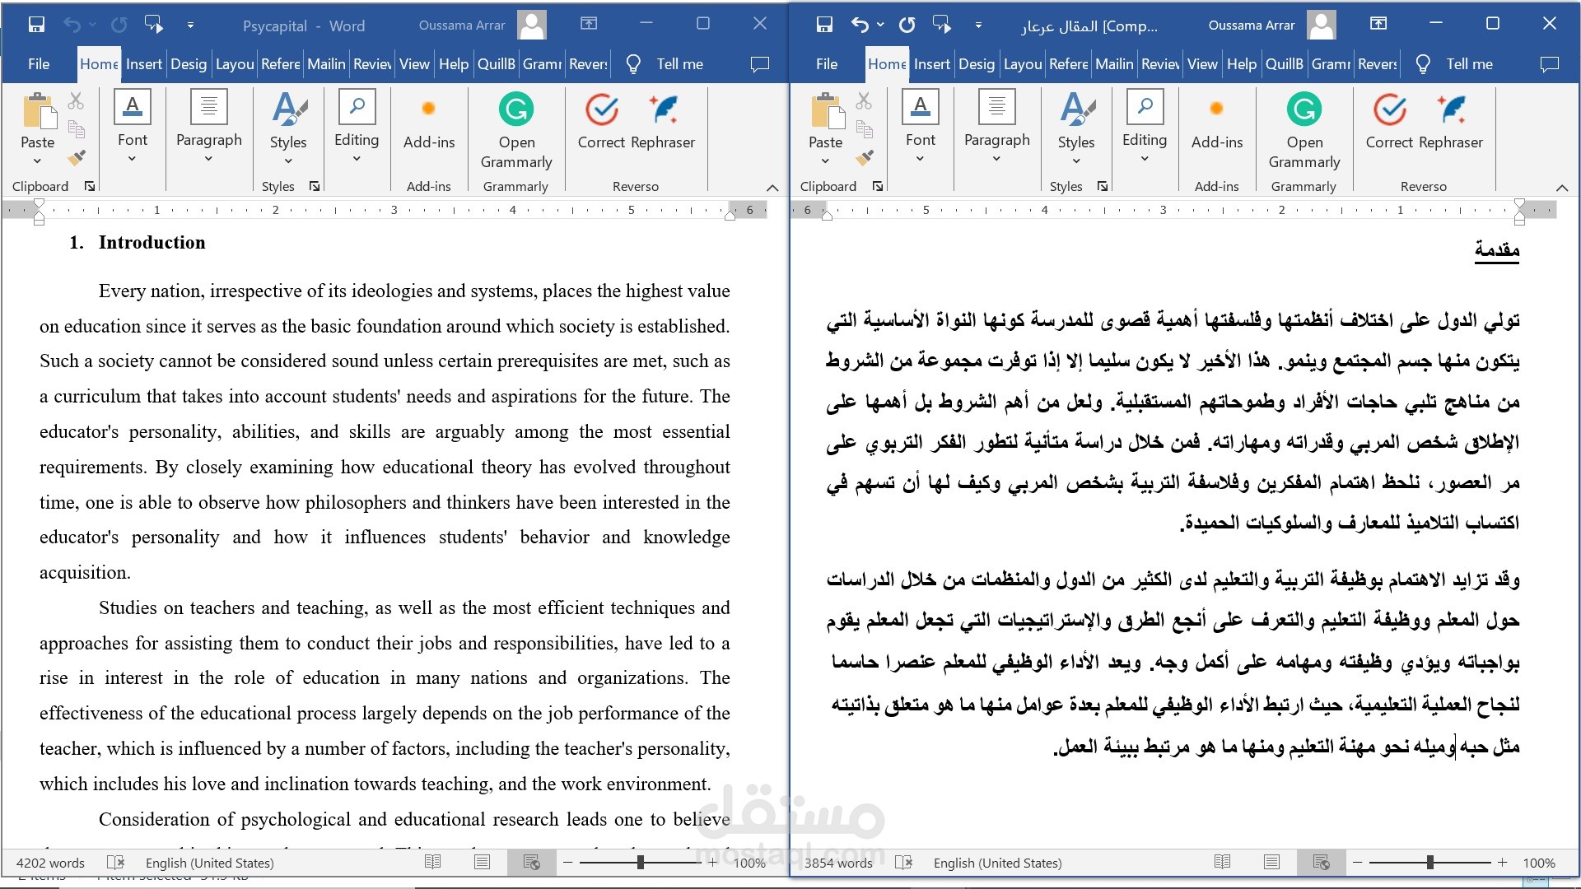Viewport: 1581px width, 889px height.
Task: Save the Arabic document in right window
Action: click(824, 25)
